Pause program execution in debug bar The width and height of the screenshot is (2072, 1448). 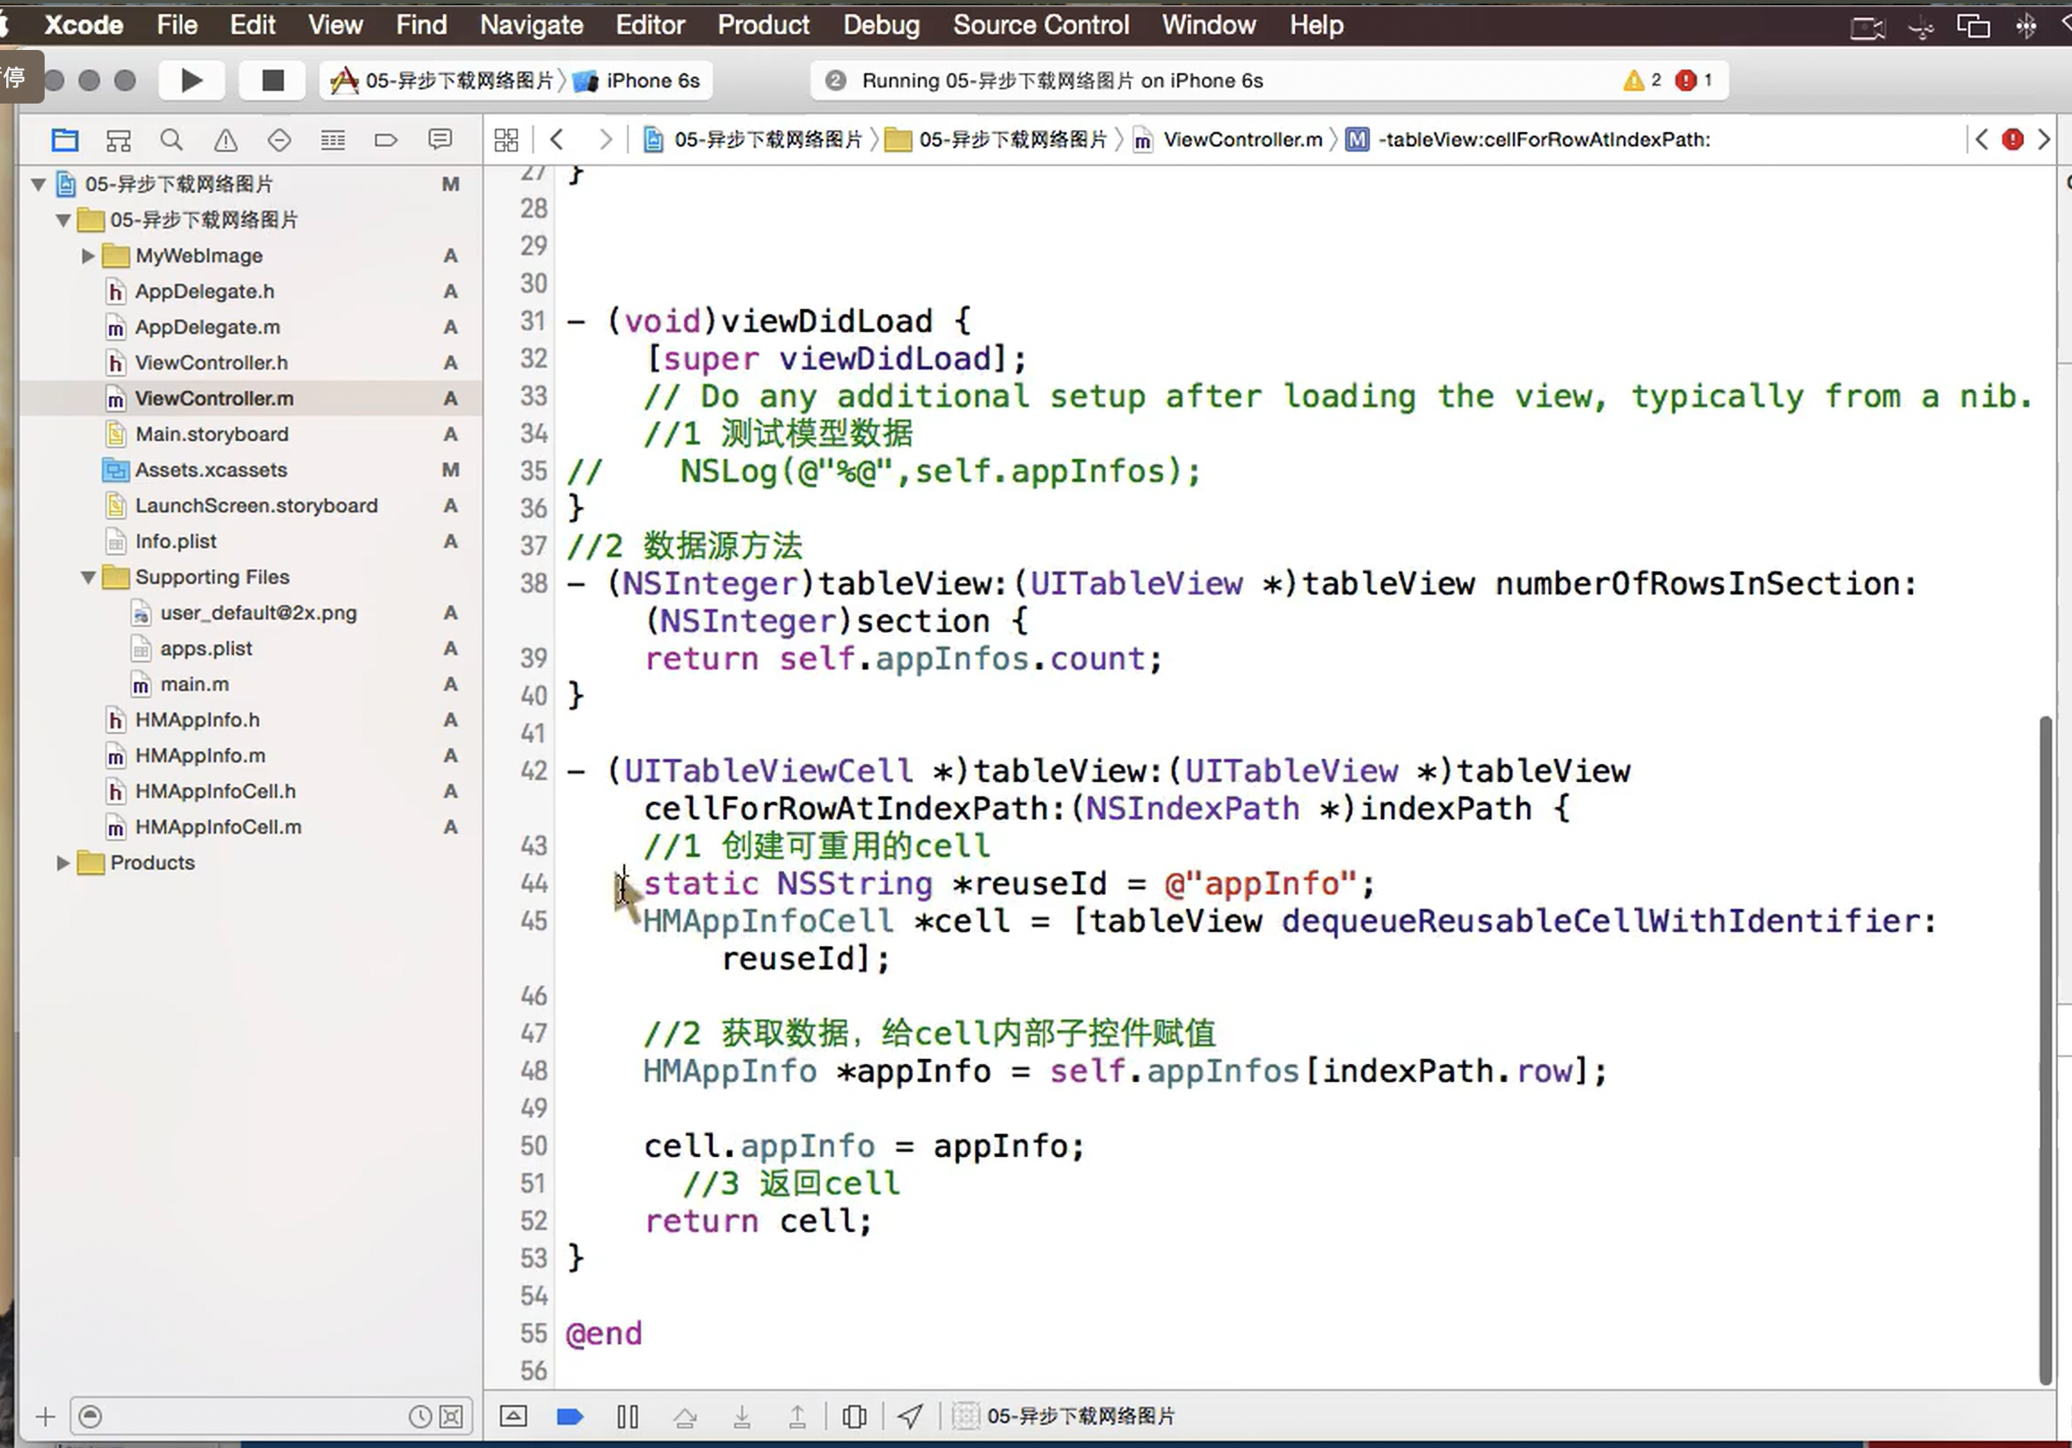point(627,1417)
